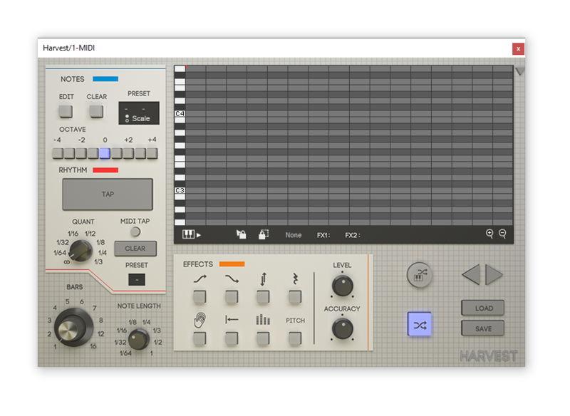Open the Rhythm PRESET dropdown box
The image size is (570, 416).
(x=137, y=280)
